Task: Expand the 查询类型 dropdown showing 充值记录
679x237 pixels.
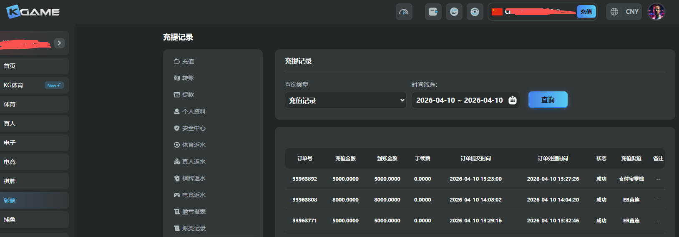Action: tap(345, 100)
